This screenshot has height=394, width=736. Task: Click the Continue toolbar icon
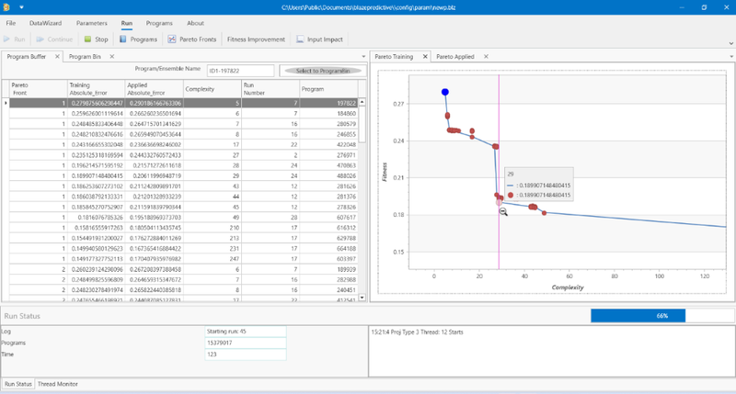[40, 39]
